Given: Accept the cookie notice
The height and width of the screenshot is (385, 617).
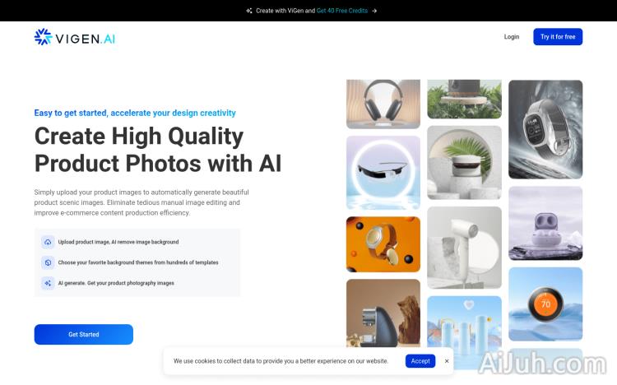Looking at the screenshot, I should [420, 361].
